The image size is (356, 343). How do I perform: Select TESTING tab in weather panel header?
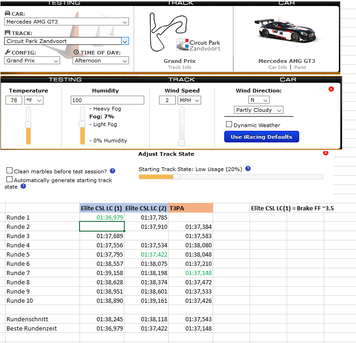pyautogui.click(x=65, y=80)
